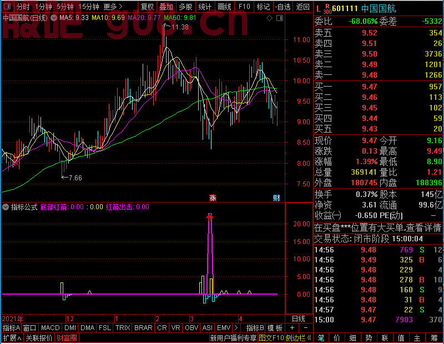Expand the 中国国航(日线) chart dropdown arrow
Viewport: 444px width, 344px height.
tap(53, 18)
